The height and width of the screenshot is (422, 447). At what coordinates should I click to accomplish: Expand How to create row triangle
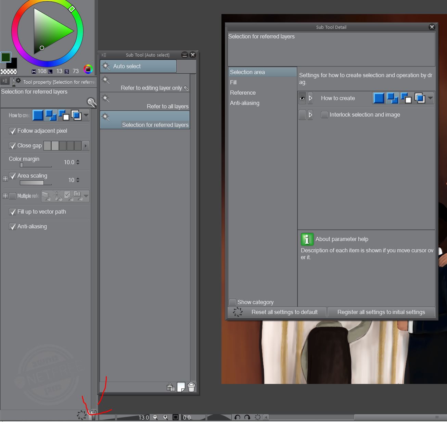pyautogui.click(x=310, y=98)
